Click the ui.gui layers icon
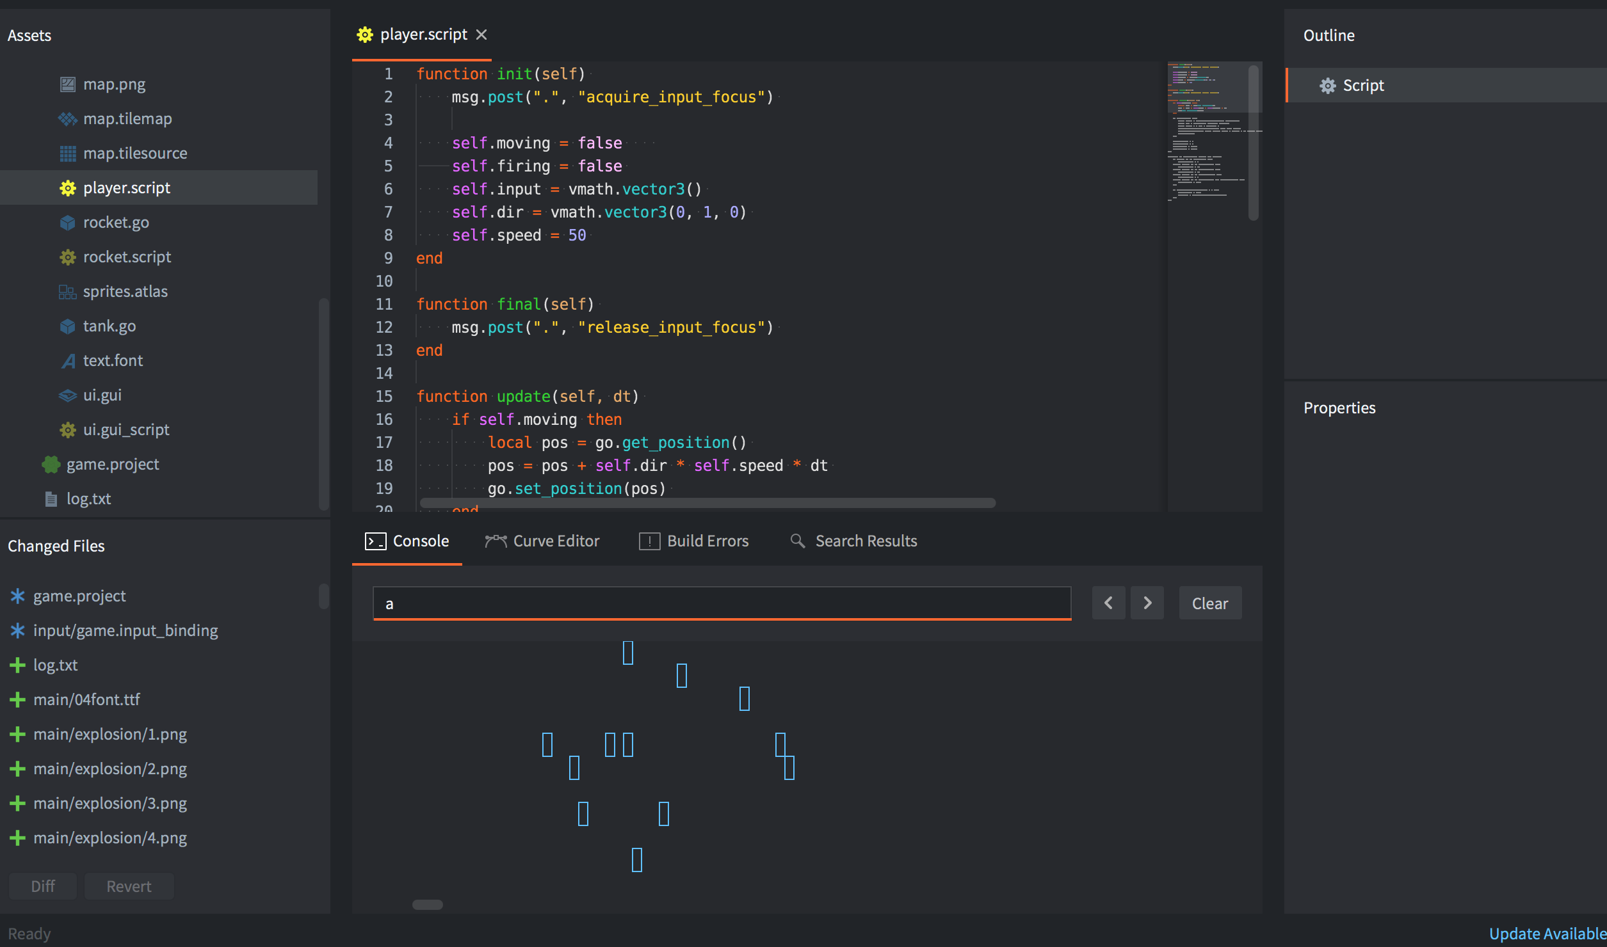The height and width of the screenshot is (947, 1607). click(x=68, y=395)
